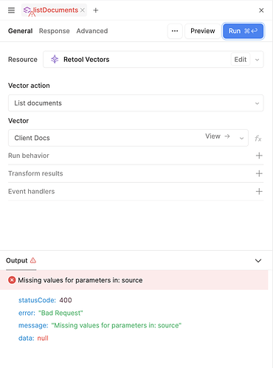This screenshot has width=273, height=368.
Task: Open the three-dot more options menu
Action: (175, 31)
